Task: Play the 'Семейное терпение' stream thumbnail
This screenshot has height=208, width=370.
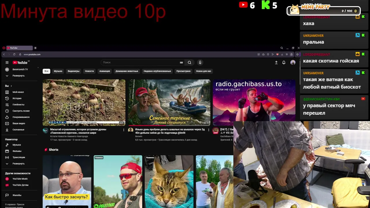Action: tap(169, 103)
